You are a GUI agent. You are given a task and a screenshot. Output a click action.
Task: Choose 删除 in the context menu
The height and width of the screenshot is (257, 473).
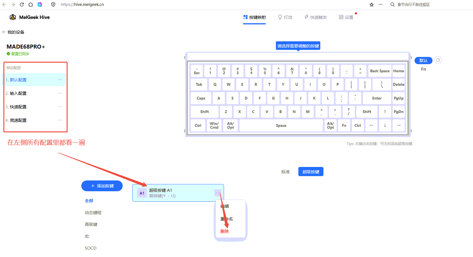pos(225,231)
